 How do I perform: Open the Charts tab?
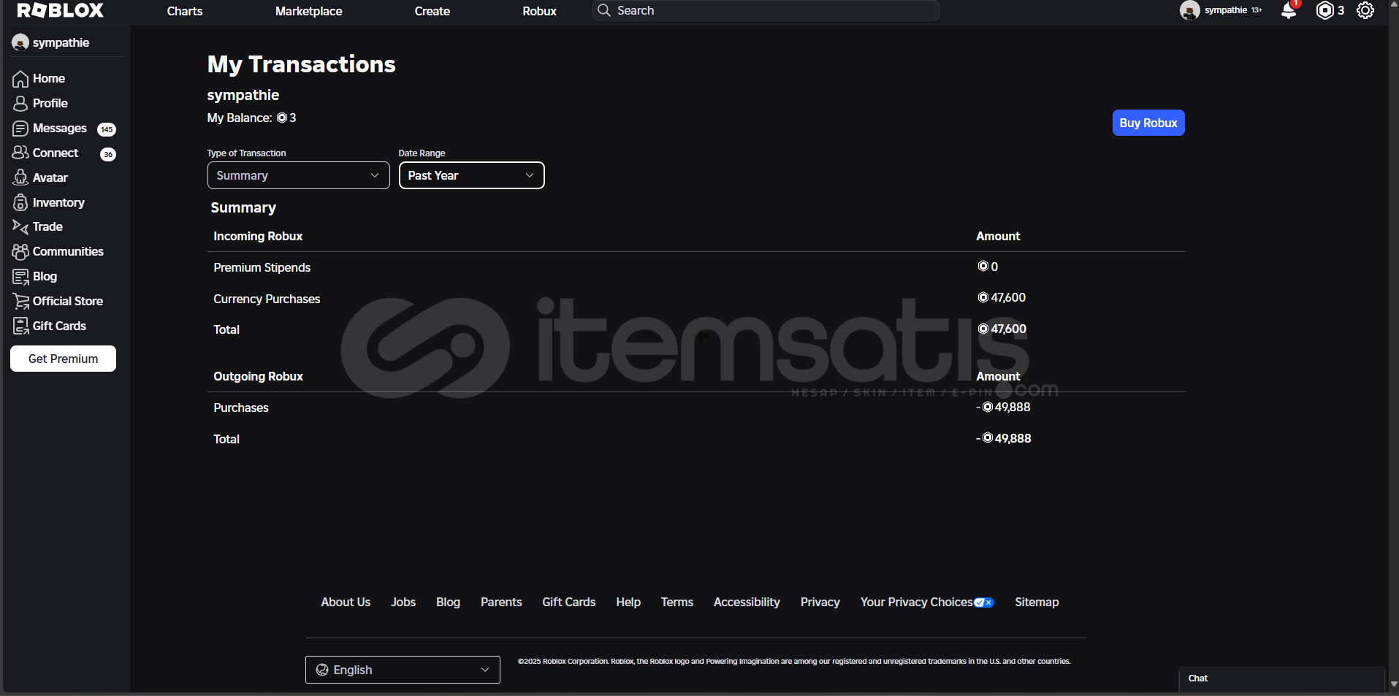[185, 11]
